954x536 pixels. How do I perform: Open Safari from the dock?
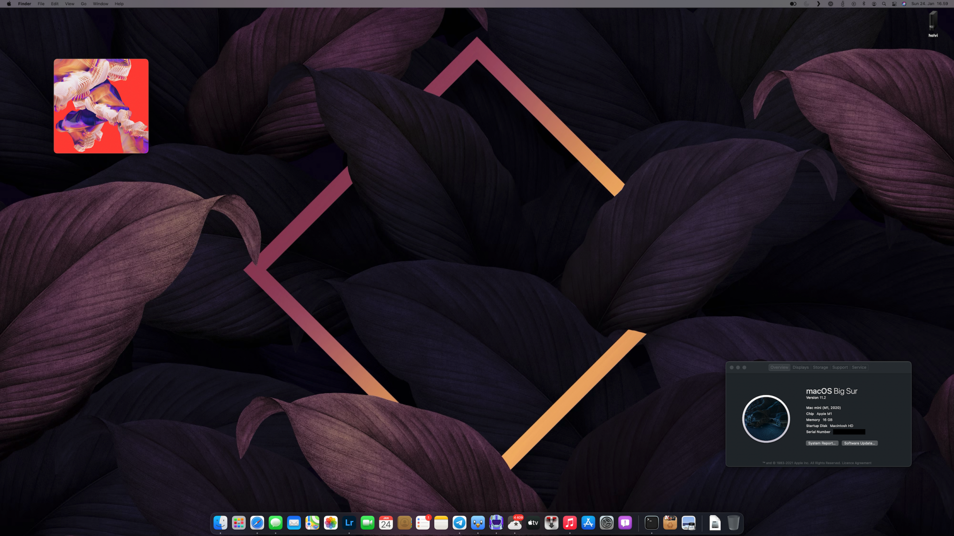pos(257,523)
